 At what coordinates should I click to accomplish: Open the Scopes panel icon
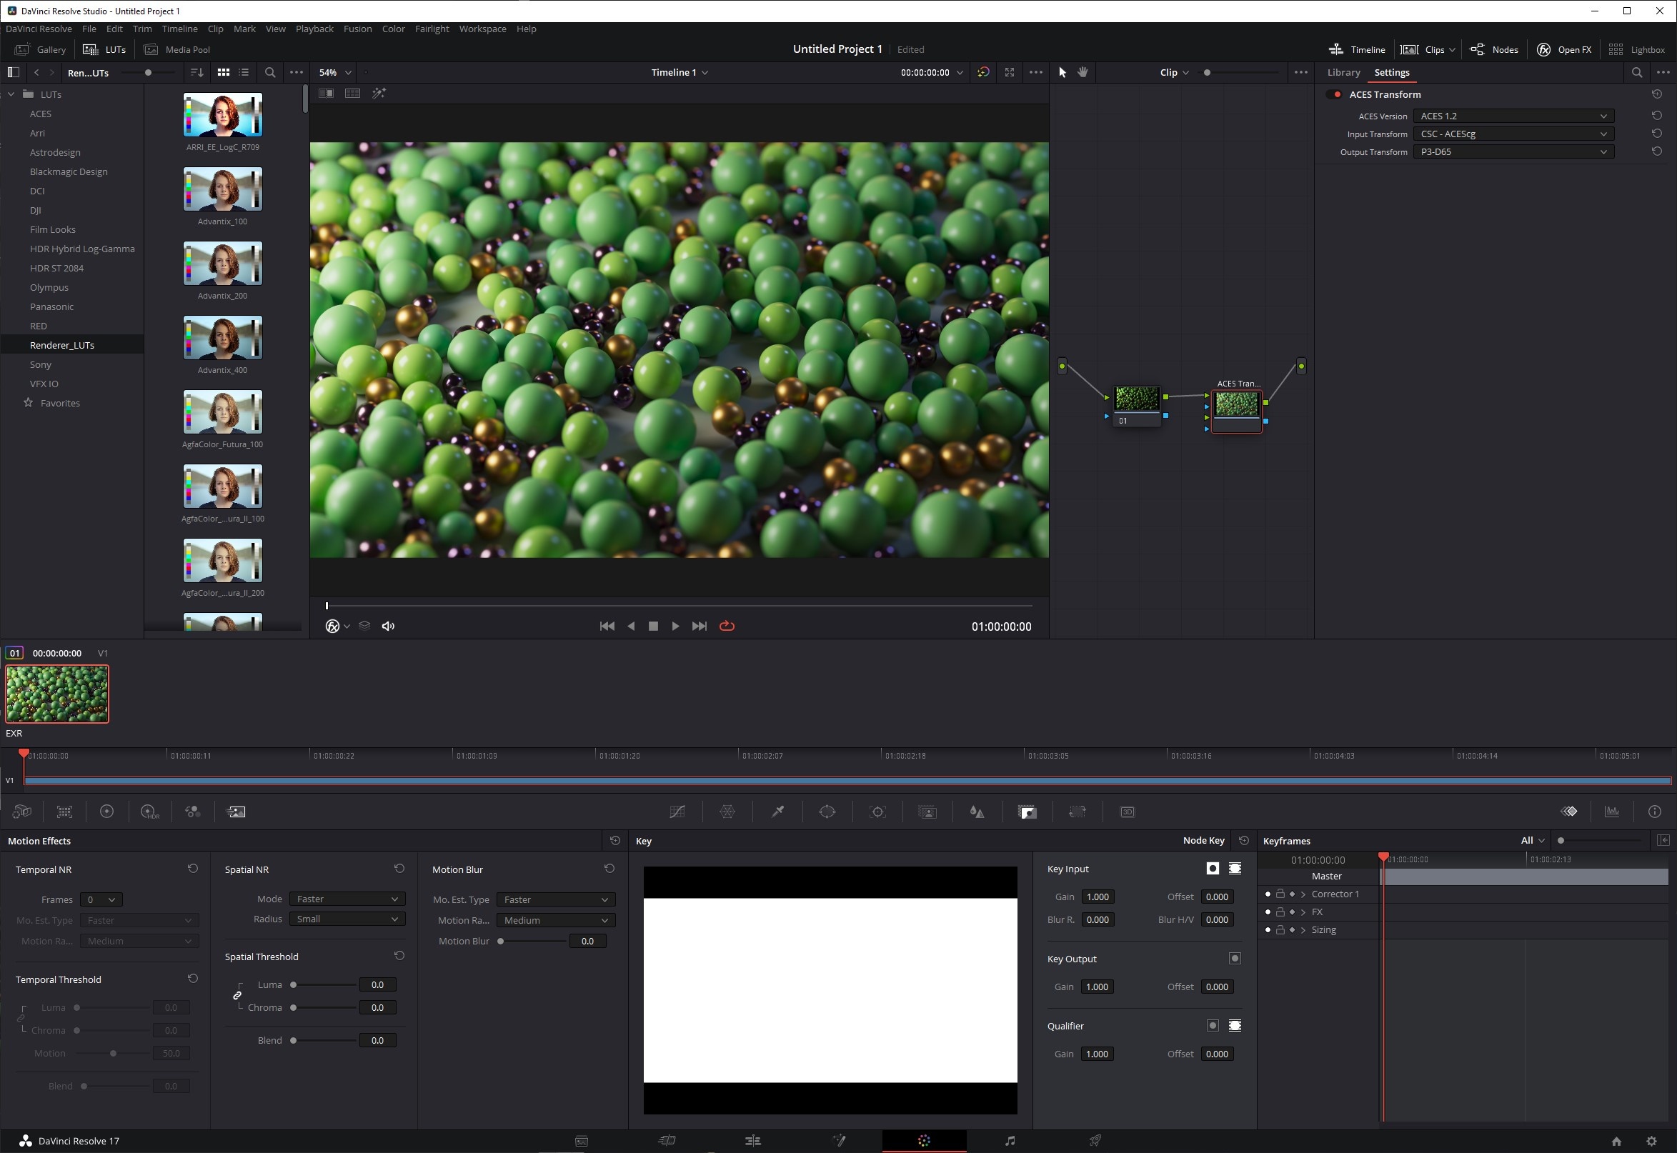point(1611,812)
